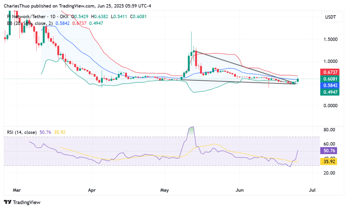Click the RSI peak above overbought zone

click(x=192, y=128)
